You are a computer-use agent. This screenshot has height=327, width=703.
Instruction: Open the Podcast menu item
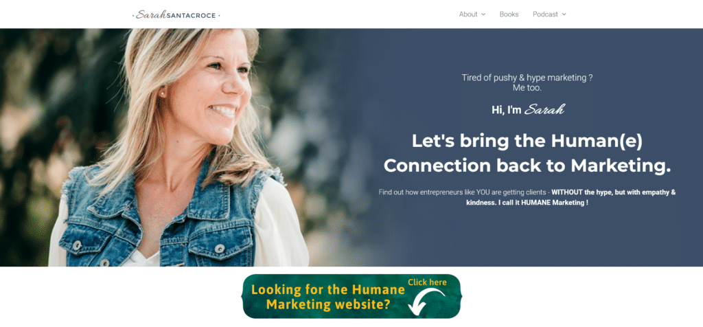coord(545,14)
